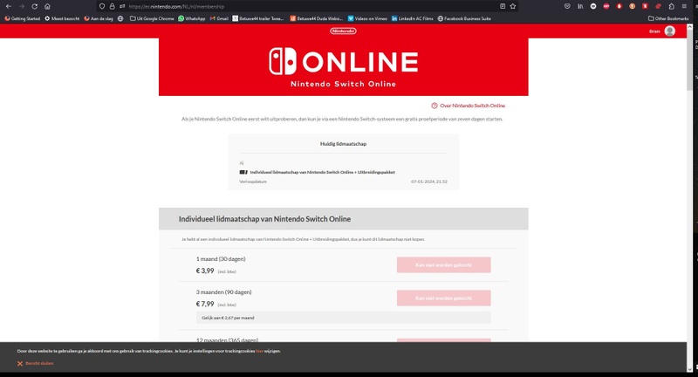Click the white round extension icon

(x=593, y=6)
